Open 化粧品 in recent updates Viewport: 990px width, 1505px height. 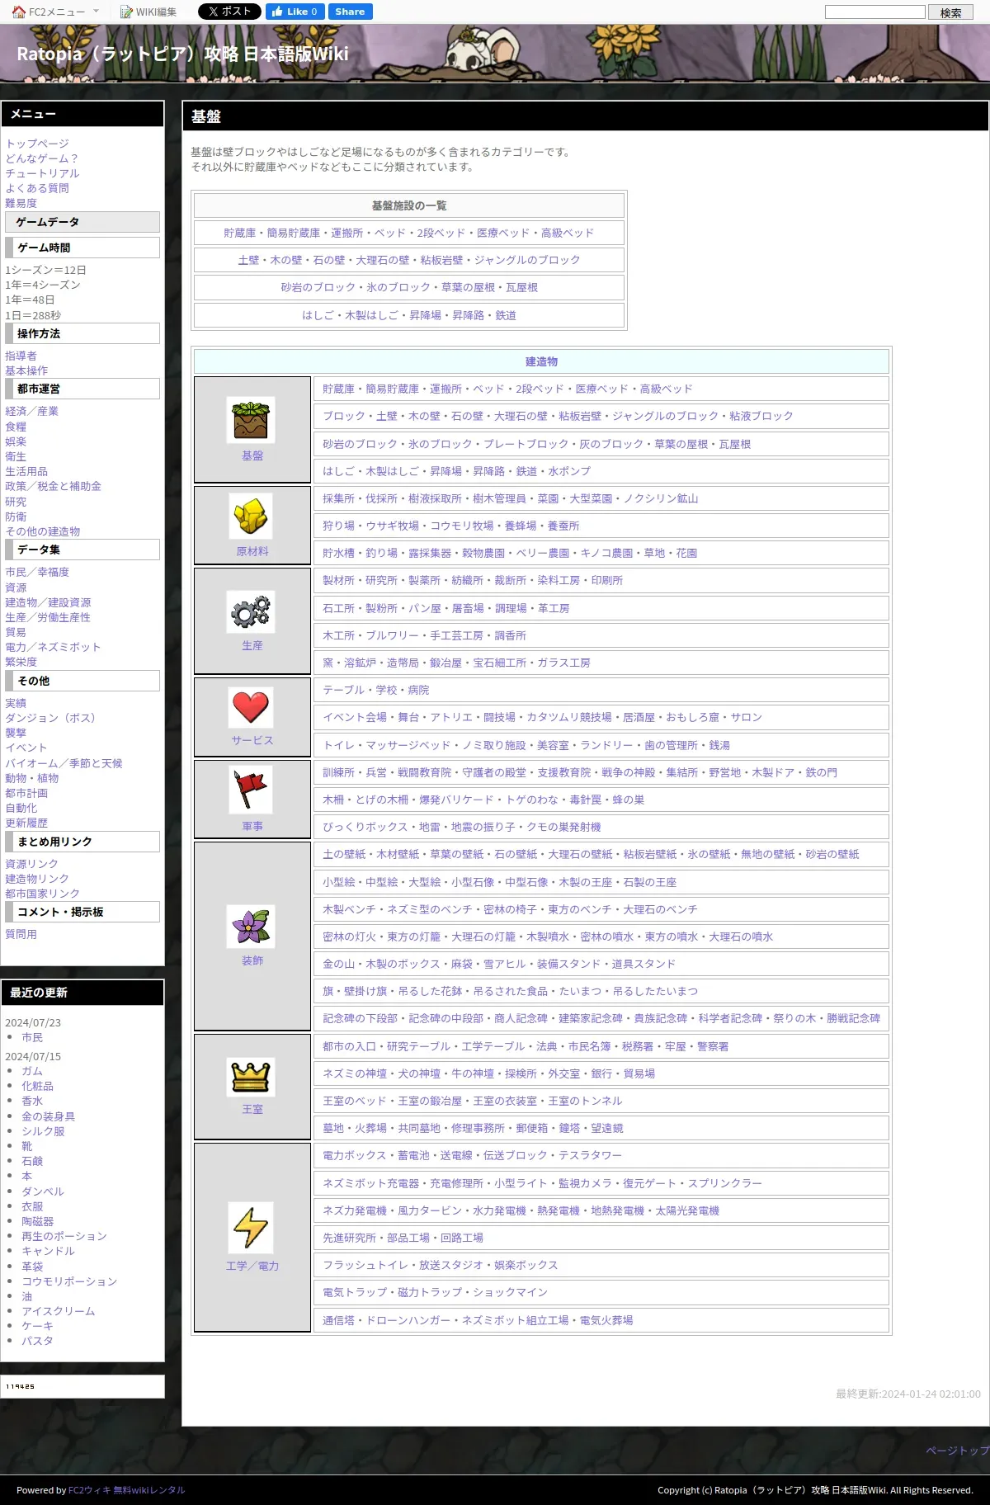tap(37, 1086)
